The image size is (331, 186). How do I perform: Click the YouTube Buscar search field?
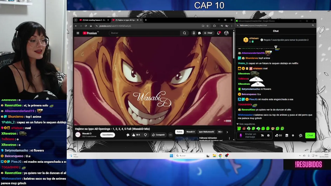(145, 33)
